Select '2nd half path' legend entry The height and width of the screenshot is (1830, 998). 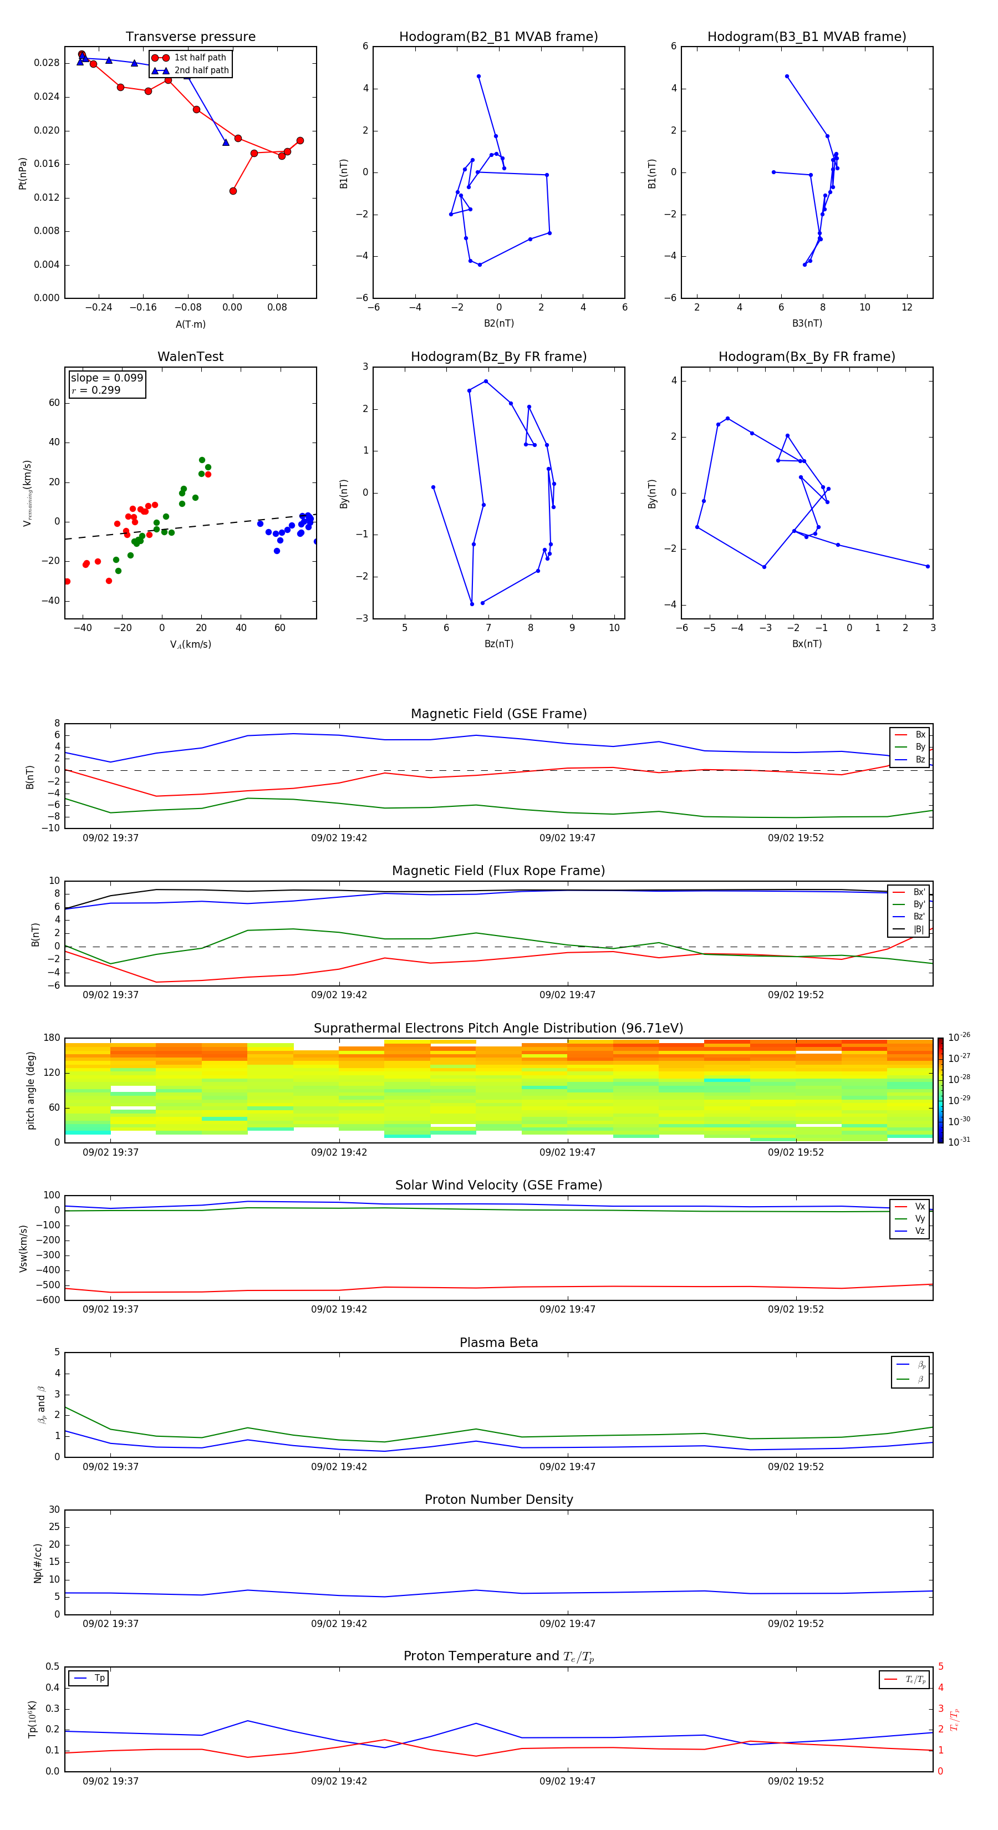point(191,70)
